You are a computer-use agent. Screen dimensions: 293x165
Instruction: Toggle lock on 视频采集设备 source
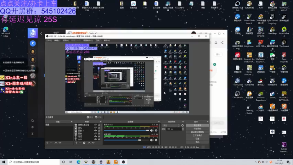(99, 125)
